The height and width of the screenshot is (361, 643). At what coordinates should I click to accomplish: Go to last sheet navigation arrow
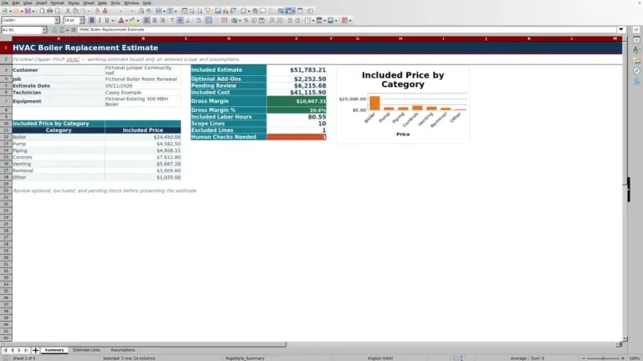coord(26,350)
